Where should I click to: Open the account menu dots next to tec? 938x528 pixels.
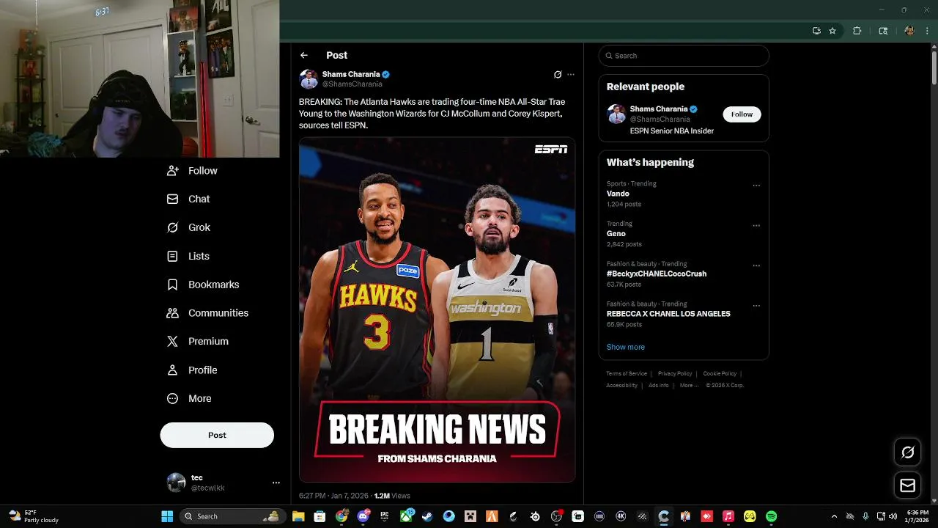pos(276,483)
